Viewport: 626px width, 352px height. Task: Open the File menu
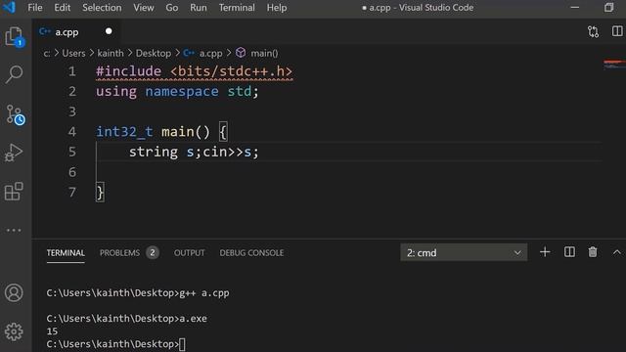click(35, 8)
